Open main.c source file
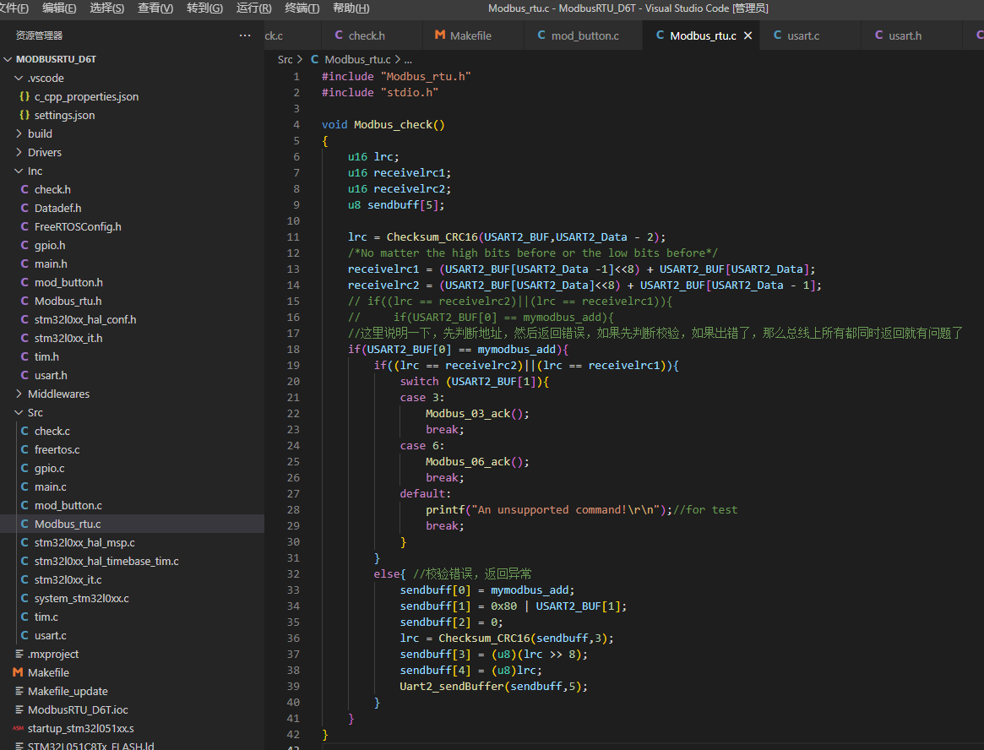Screen dimensions: 984x750 132,487
